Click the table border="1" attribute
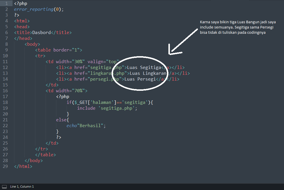 click(59, 50)
